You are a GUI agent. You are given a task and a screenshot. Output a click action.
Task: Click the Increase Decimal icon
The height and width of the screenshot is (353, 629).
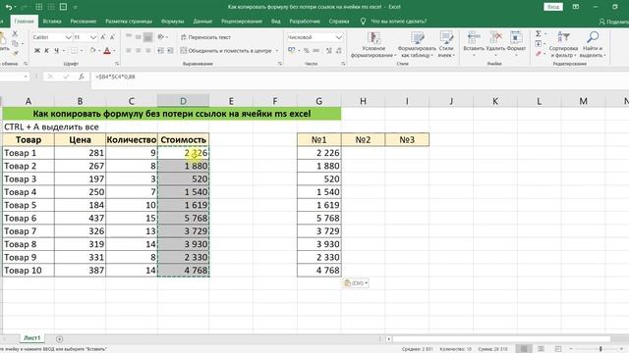pos(329,51)
